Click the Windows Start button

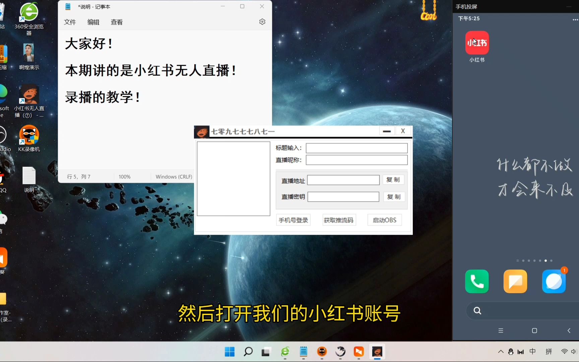pyautogui.click(x=230, y=352)
